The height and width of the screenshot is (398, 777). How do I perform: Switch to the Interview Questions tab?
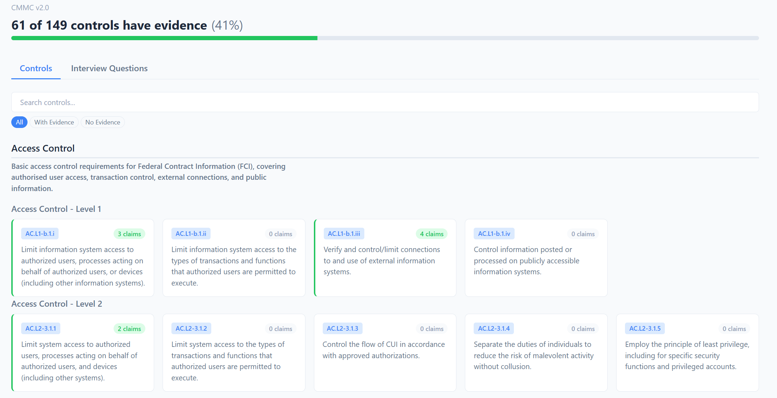pos(109,68)
